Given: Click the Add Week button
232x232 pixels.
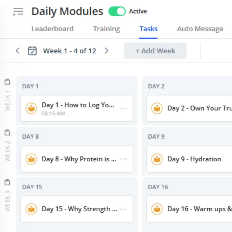Looking at the screenshot, I should click(x=155, y=51).
